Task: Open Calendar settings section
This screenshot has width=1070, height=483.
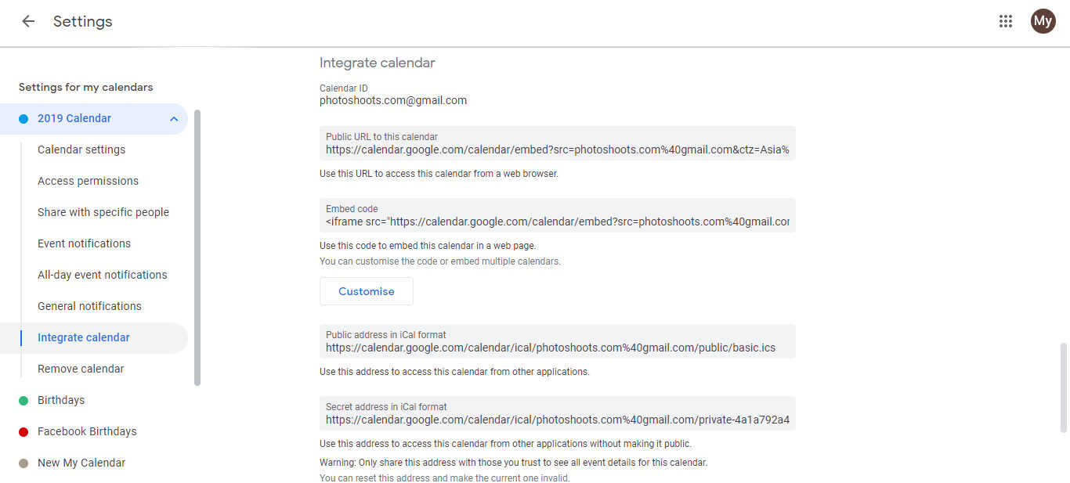Action: click(x=81, y=150)
